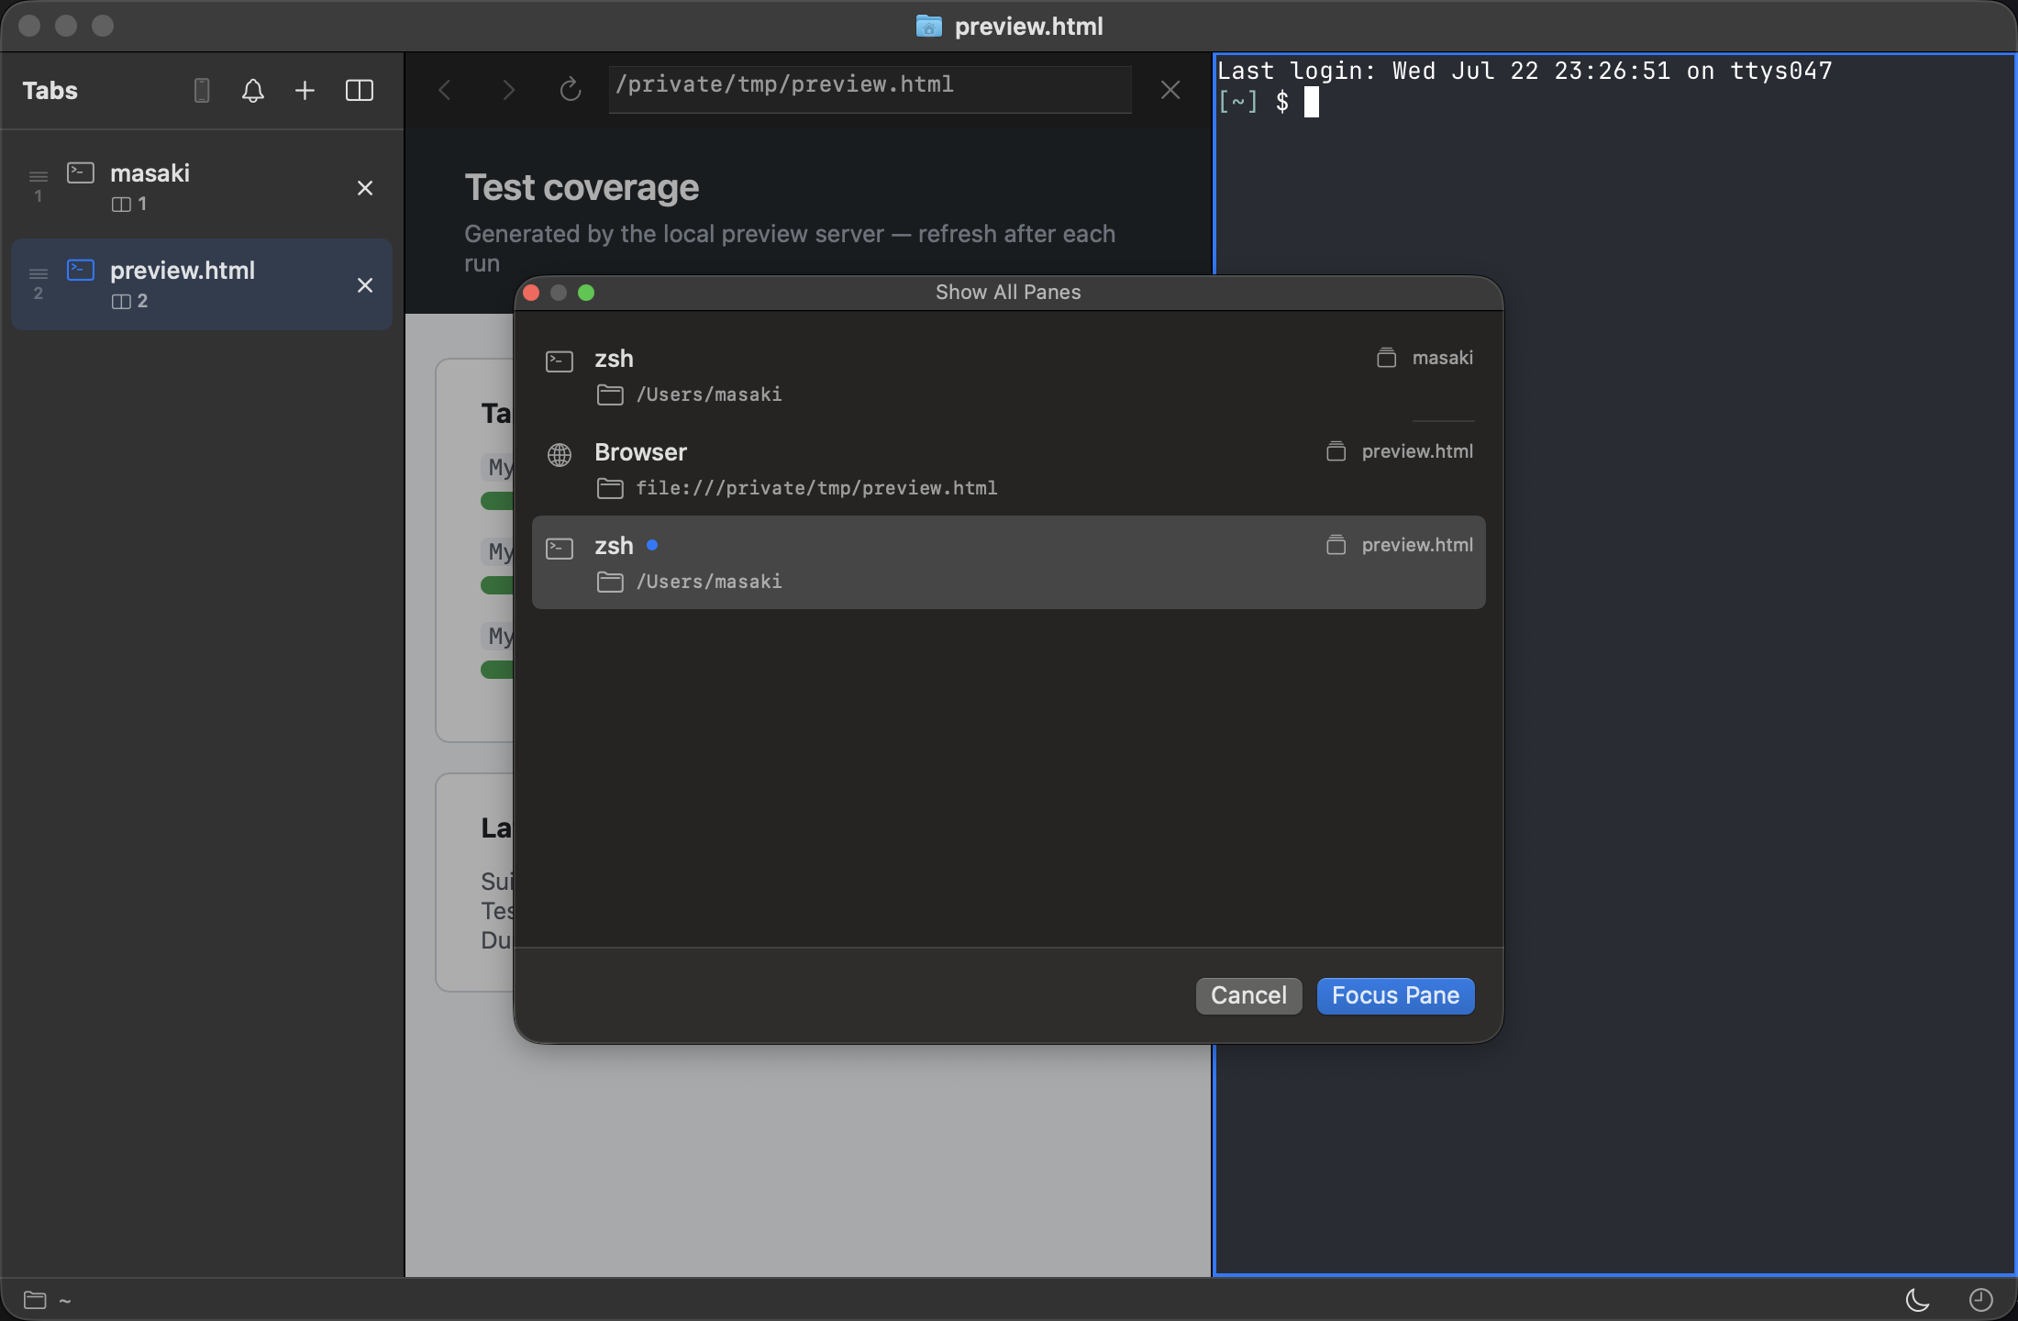The image size is (2018, 1321).
Task: Close the masaki tab
Action: [x=365, y=188]
